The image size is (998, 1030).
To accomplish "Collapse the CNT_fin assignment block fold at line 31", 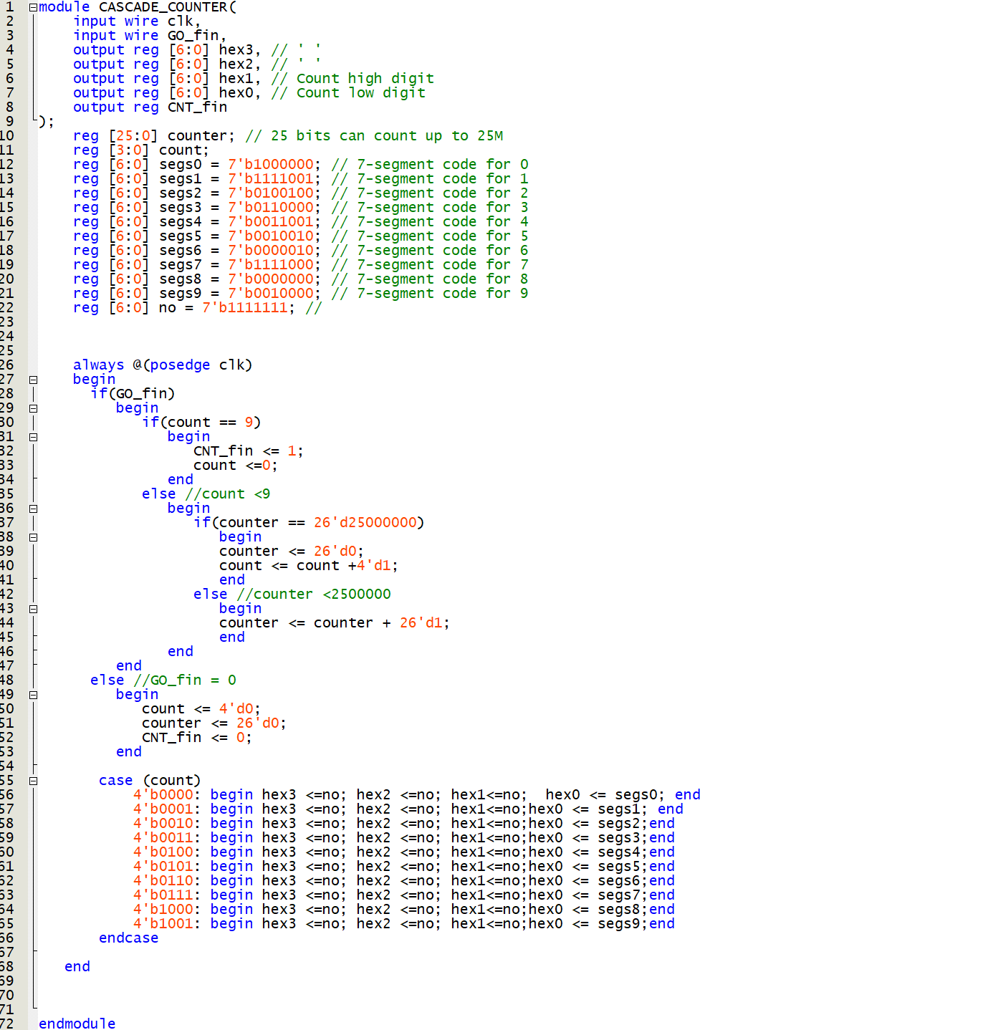I will pos(33,437).
